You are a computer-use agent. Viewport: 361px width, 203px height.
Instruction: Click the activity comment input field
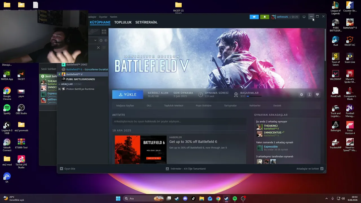179,122
